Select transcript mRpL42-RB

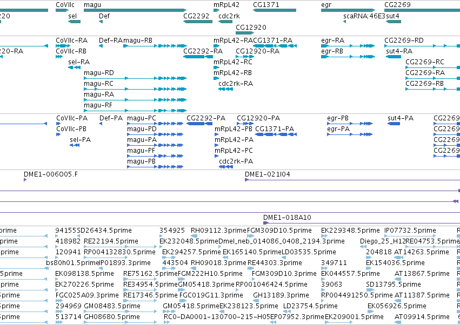(232, 73)
